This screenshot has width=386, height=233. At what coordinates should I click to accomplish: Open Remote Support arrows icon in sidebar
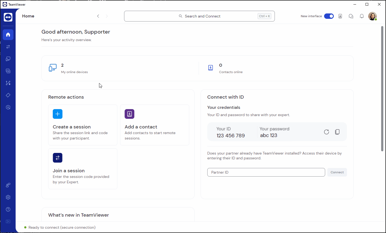tap(8, 47)
